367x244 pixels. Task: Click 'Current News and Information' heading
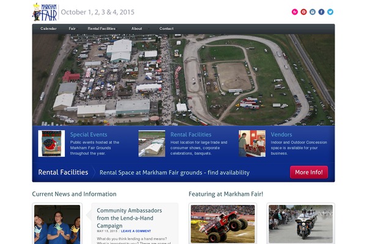coord(74,194)
